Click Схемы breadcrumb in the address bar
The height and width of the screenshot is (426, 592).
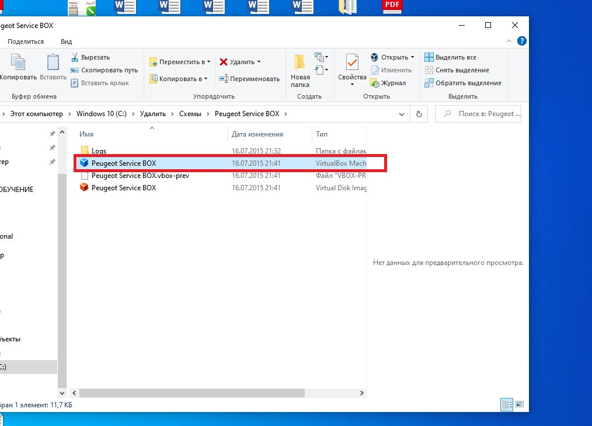tap(190, 114)
